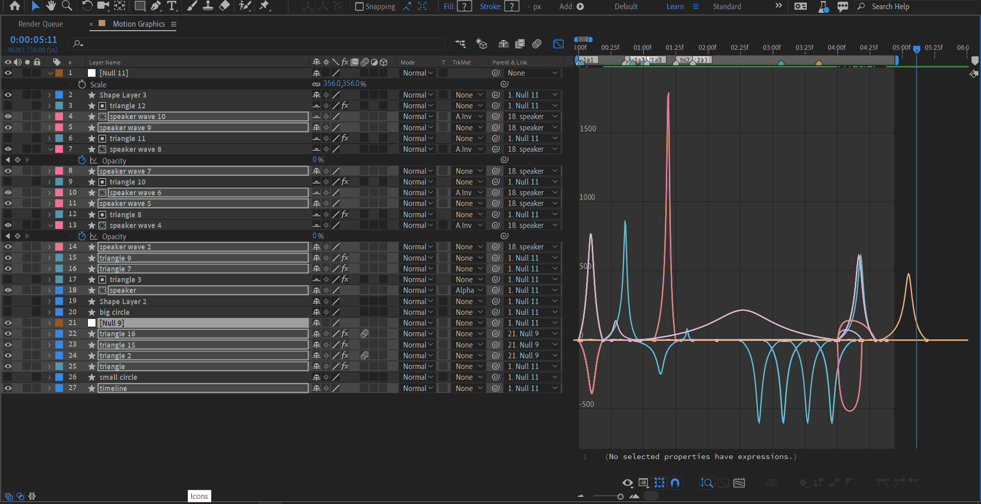981x504 pixels.
Task: Select the Hand tool
Action: [51, 6]
